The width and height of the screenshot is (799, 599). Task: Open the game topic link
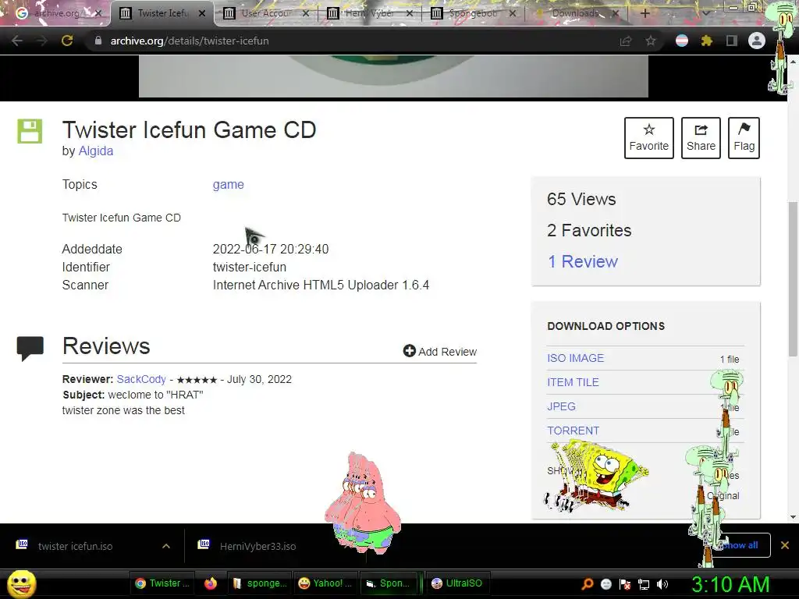[229, 184]
